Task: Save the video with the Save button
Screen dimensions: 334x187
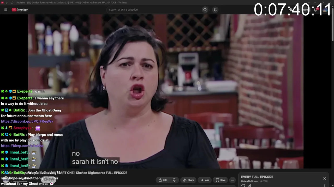Action: [x=220, y=180]
